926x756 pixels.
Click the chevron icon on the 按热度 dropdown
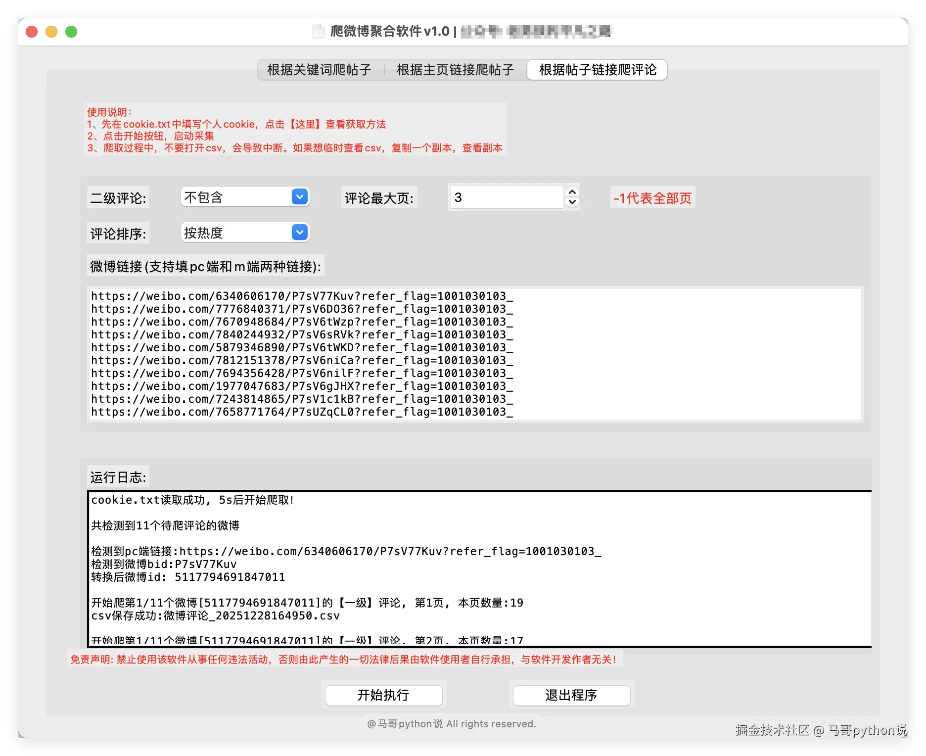(299, 232)
